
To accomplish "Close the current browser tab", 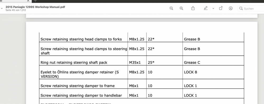I will click(x=28, y=1).
